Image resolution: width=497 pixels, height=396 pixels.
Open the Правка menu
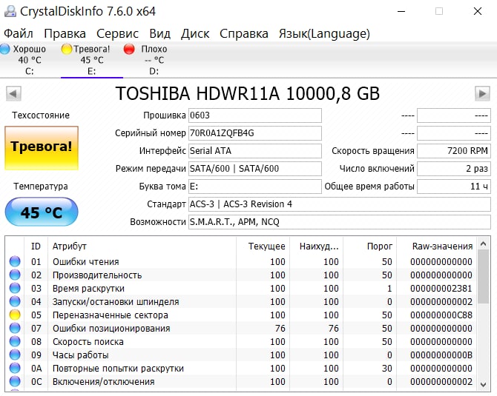65,33
